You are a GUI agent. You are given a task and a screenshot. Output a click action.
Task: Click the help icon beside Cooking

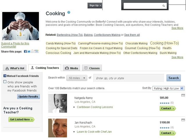coord(69,12)
